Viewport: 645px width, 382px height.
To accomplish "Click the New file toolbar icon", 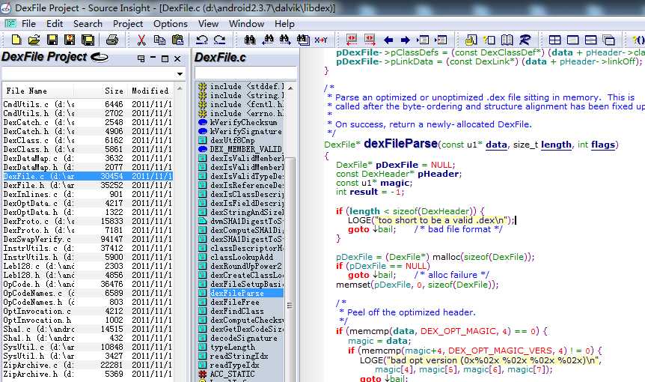I will [16, 40].
